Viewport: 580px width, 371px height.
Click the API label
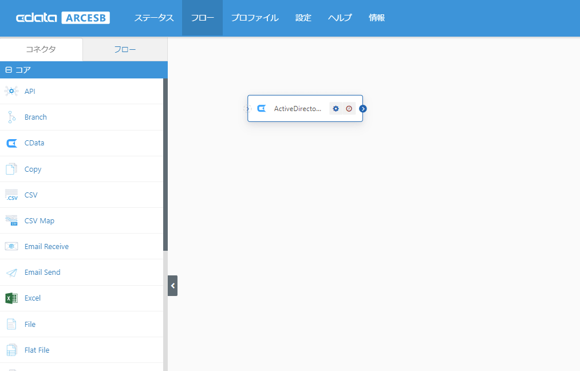(x=30, y=92)
